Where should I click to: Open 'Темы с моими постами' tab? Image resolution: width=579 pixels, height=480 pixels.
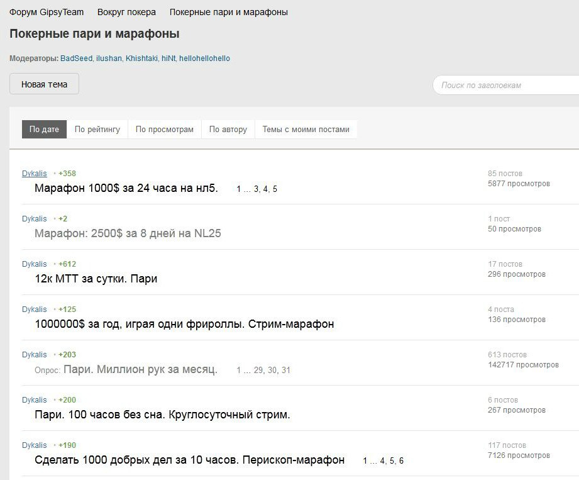click(306, 130)
